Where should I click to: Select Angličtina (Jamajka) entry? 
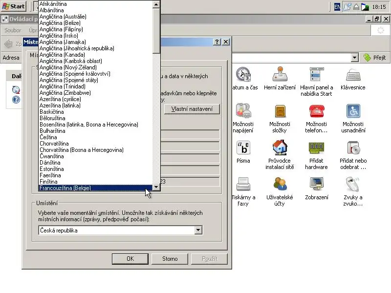click(x=96, y=42)
